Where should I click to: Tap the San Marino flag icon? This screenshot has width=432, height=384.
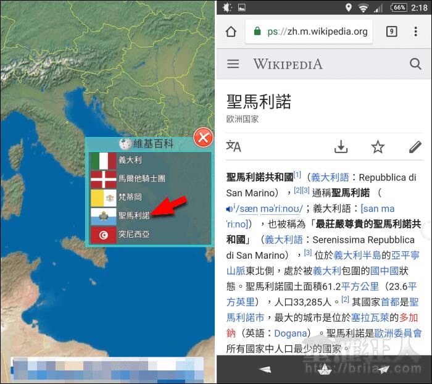point(104,216)
